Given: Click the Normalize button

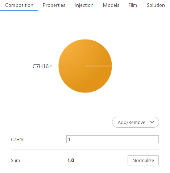Looking at the screenshot, I should tap(143, 160).
